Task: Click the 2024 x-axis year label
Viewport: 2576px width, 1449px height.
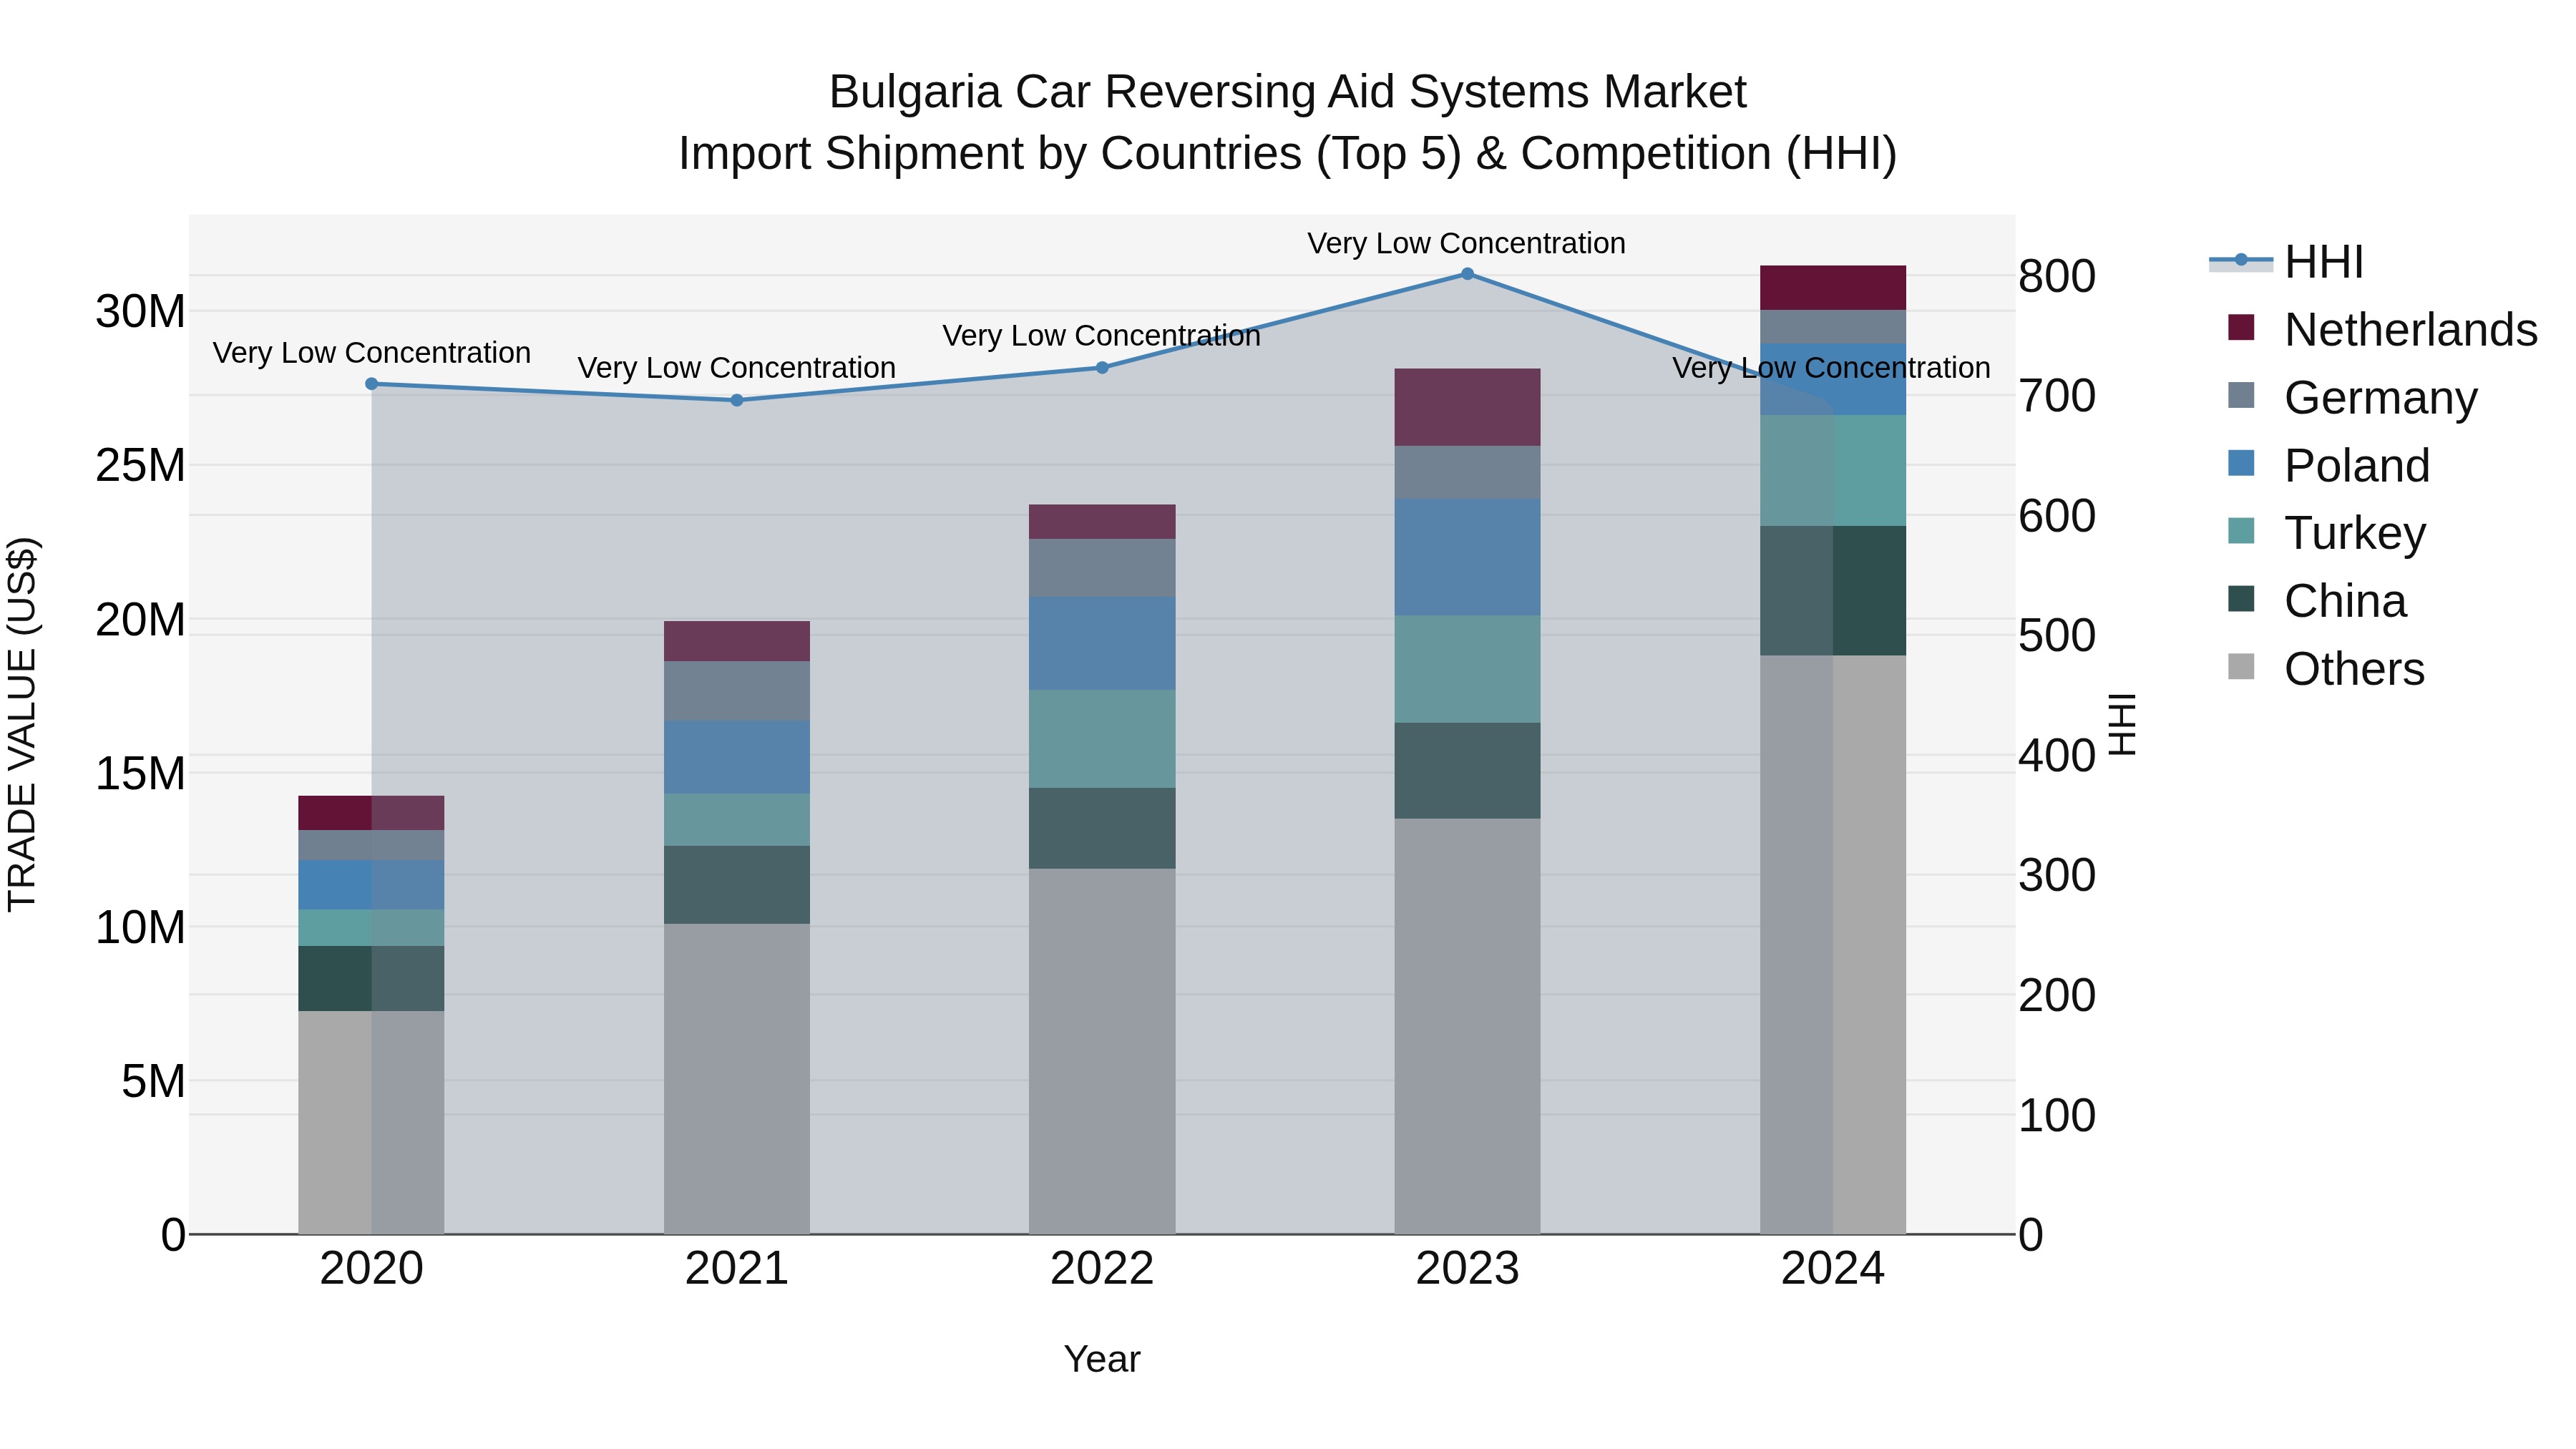Action: (x=1833, y=1269)
